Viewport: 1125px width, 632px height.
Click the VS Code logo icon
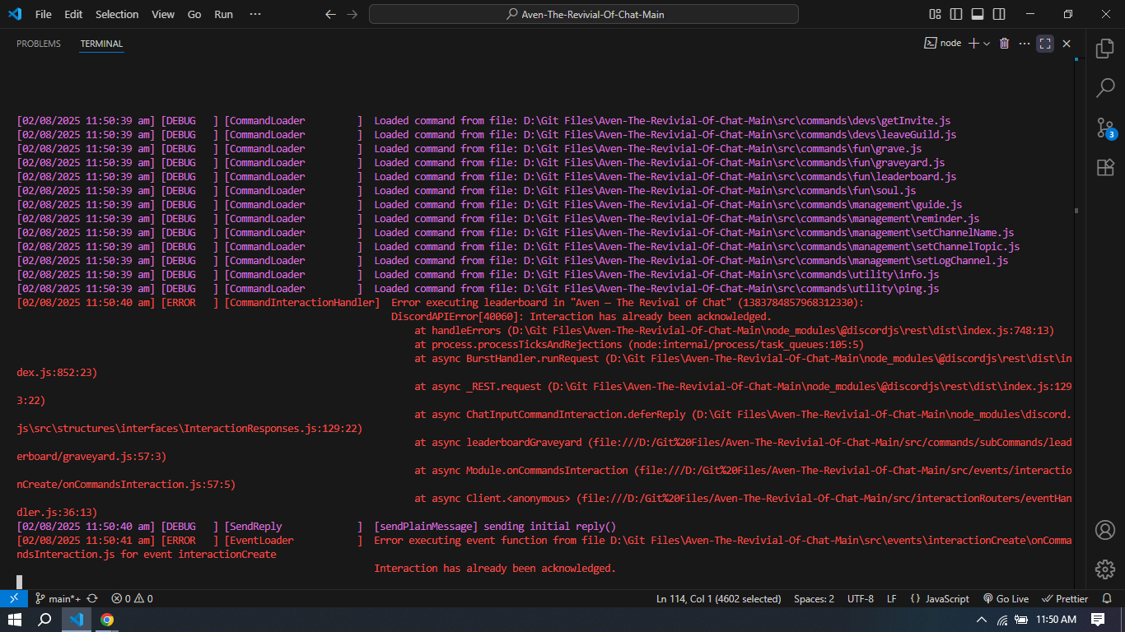[15, 14]
